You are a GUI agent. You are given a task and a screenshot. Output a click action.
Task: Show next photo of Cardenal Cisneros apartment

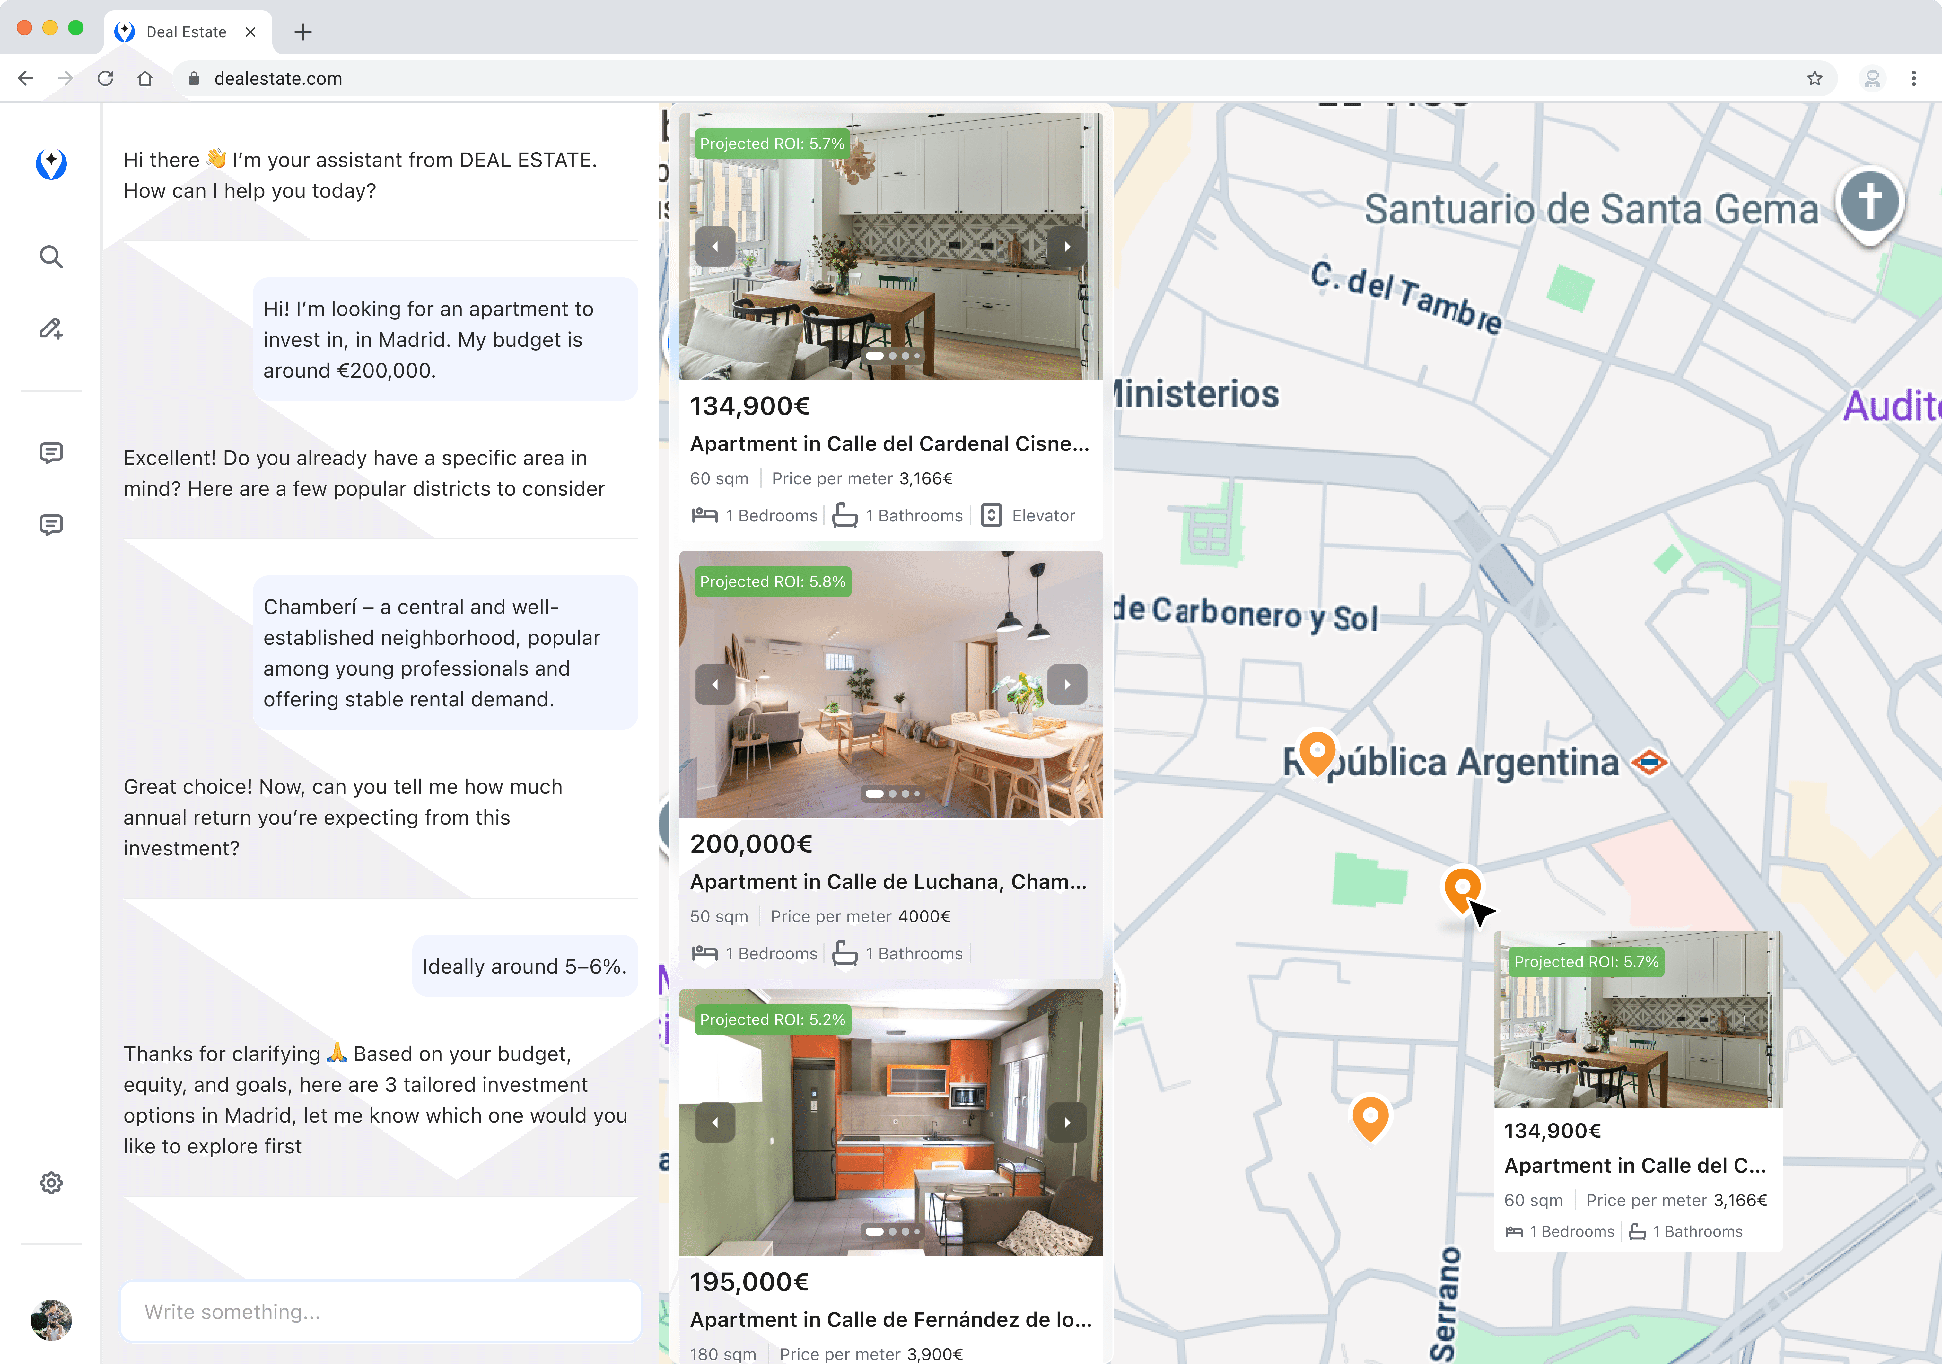tap(1067, 247)
